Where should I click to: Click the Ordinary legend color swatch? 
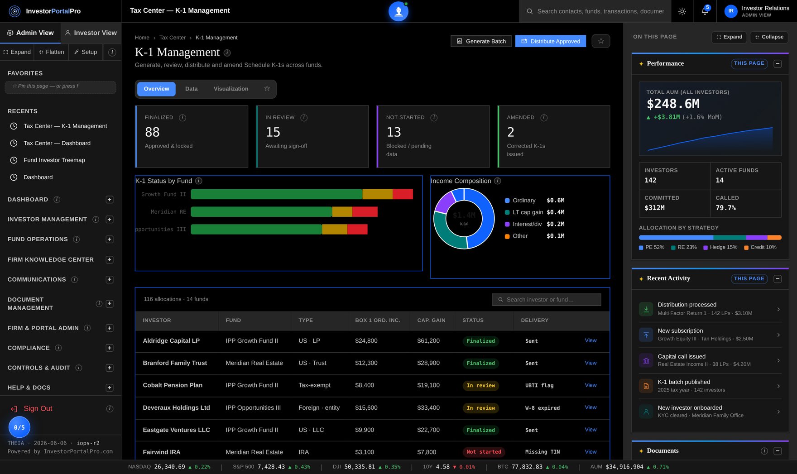507,201
